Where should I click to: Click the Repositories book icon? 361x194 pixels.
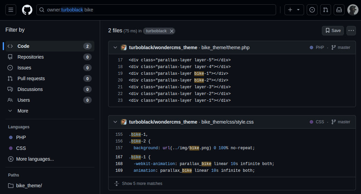(x=10, y=57)
